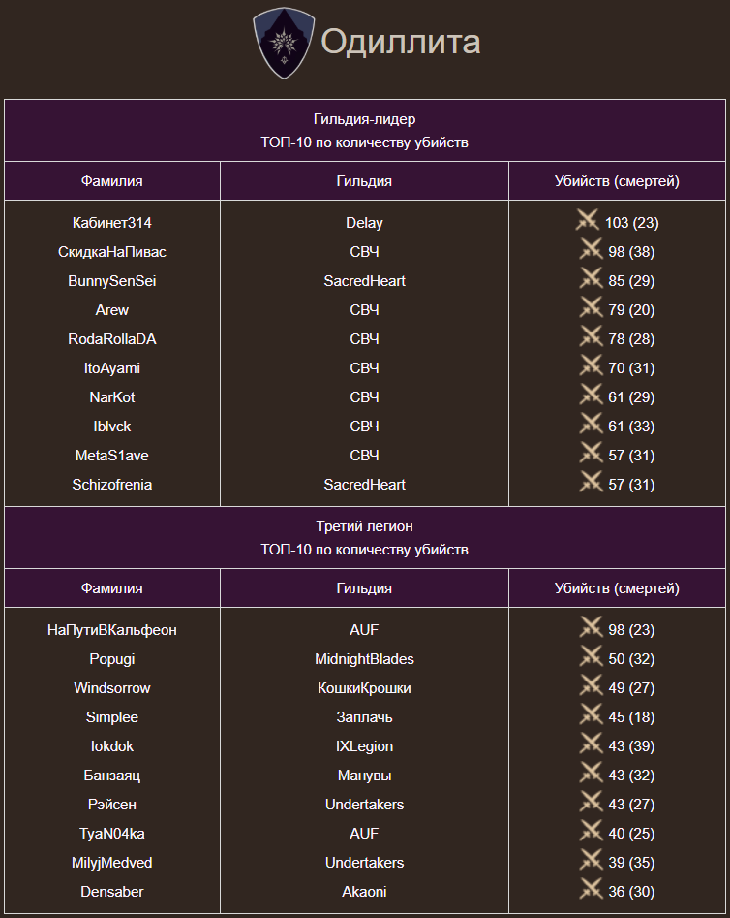Click crossed swords icon in СкидкаНаПивас row

click(591, 250)
